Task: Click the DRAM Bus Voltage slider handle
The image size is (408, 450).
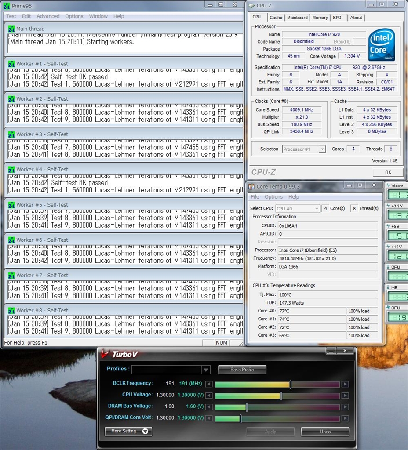Action: click(x=247, y=407)
